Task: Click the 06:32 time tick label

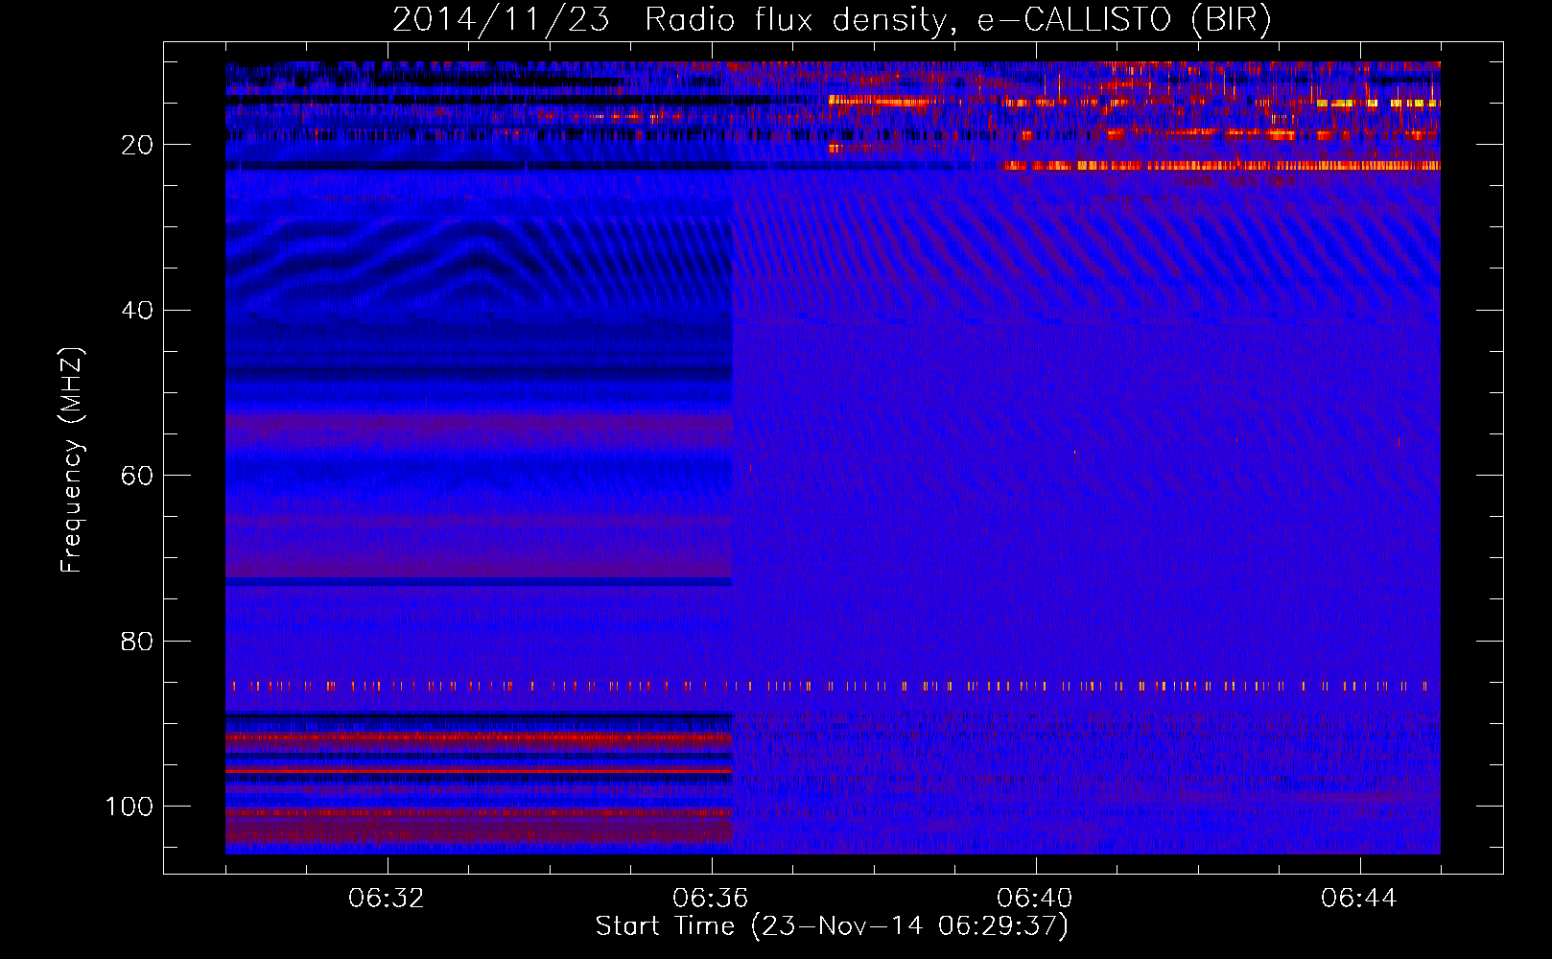Action: point(387,899)
